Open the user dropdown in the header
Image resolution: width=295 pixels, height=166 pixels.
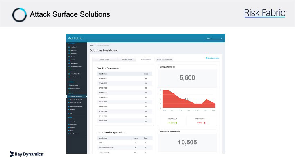point(214,38)
